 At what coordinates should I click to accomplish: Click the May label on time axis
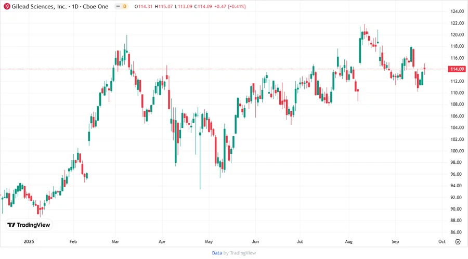coord(209,241)
